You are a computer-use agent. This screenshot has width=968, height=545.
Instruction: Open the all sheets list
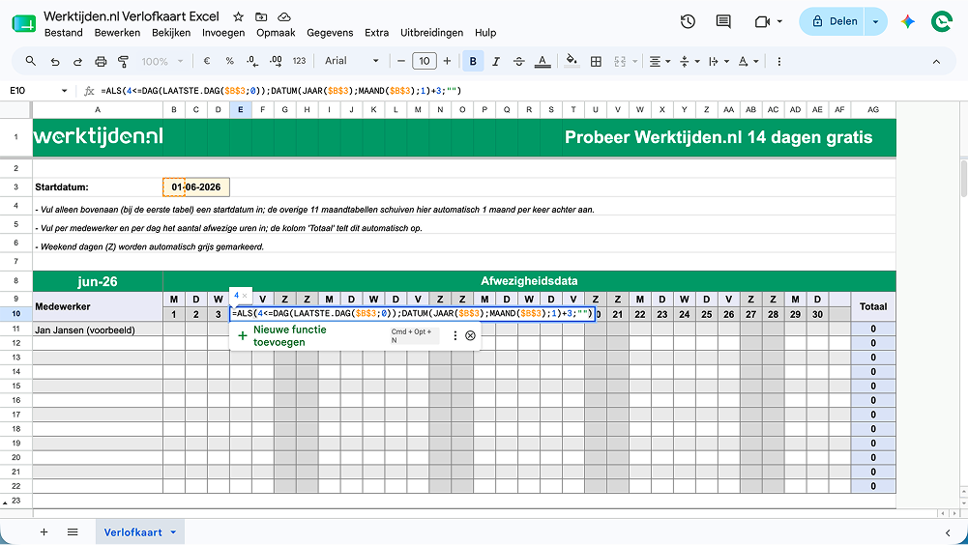click(x=73, y=532)
